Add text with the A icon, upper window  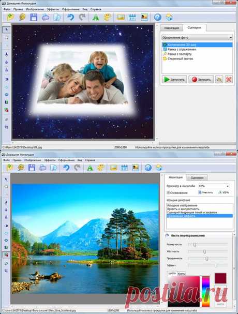click(x=96, y=17)
